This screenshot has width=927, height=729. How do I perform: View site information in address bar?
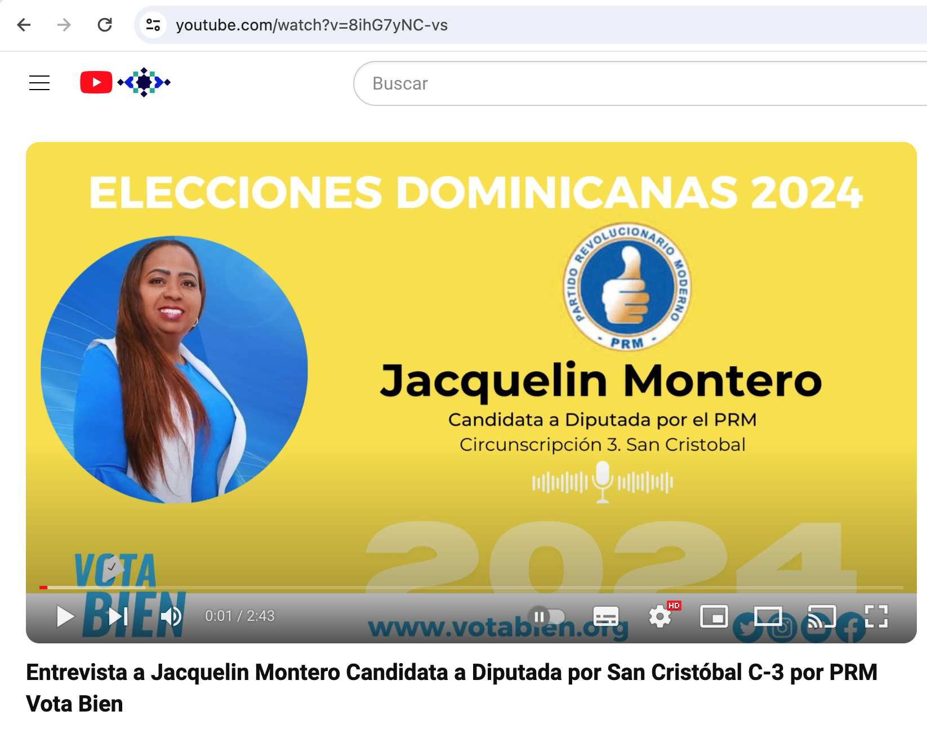(153, 25)
